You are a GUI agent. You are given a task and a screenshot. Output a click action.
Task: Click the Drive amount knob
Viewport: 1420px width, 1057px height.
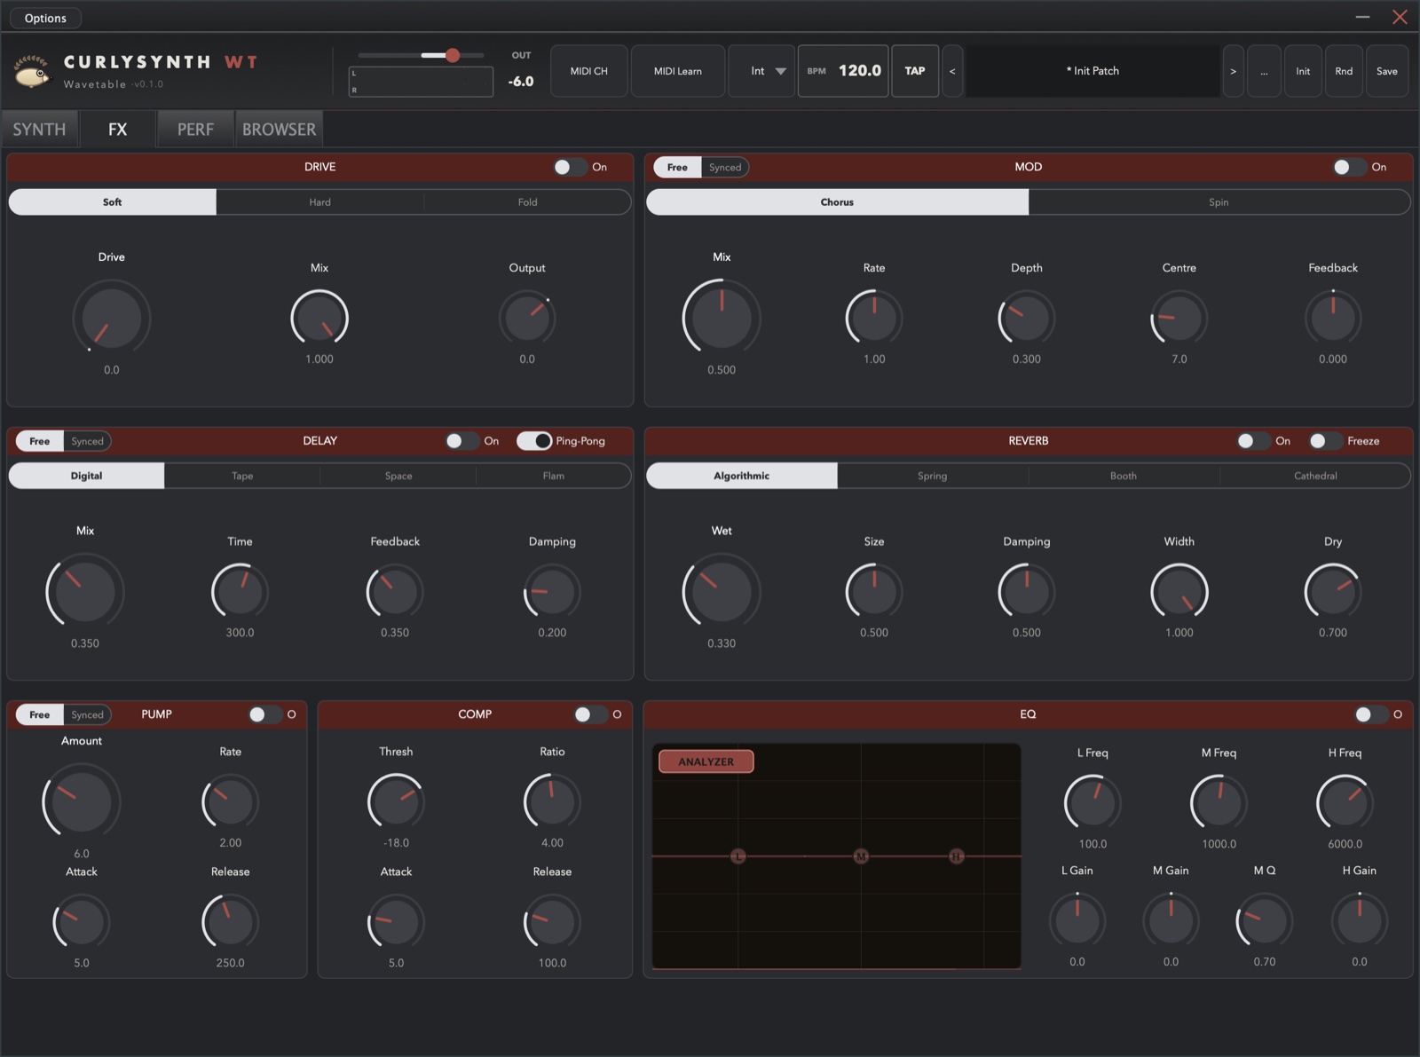click(x=111, y=318)
